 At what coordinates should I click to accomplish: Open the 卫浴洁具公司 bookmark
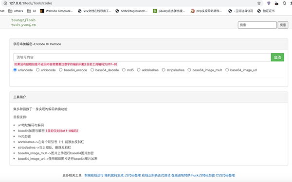[240, 11]
